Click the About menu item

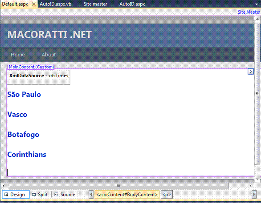(x=49, y=55)
